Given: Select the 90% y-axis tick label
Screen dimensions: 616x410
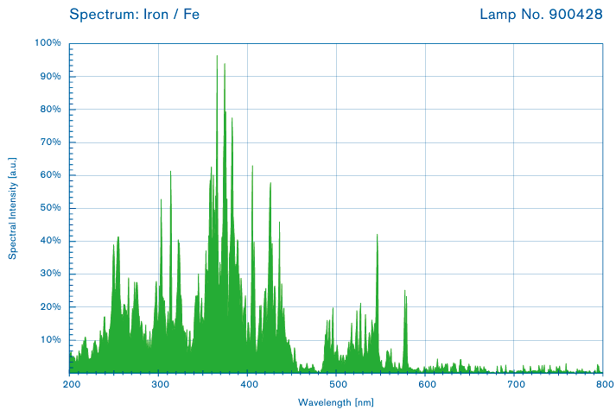Looking at the screenshot, I should (x=50, y=76).
